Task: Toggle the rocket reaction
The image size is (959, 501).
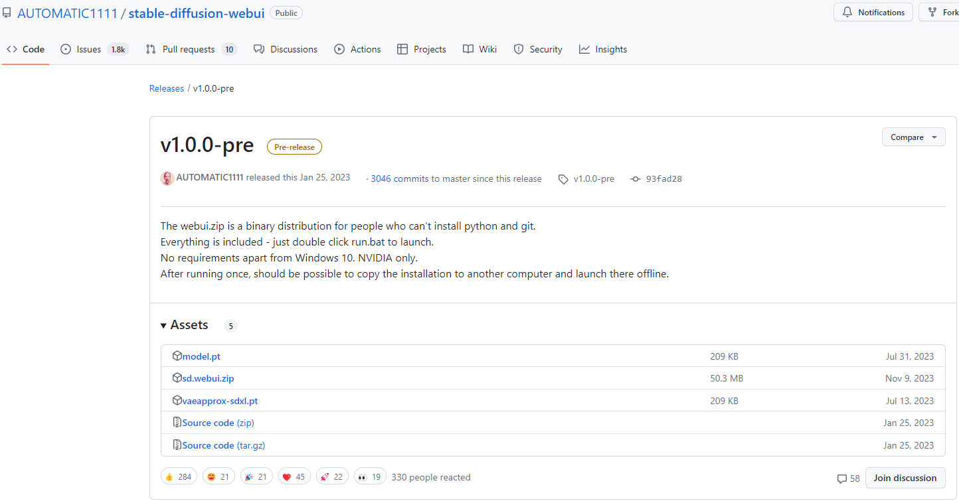Action: [x=332, y=476]
